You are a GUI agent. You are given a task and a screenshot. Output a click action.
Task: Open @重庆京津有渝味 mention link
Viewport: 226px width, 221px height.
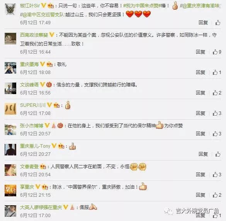pos(201,6)
